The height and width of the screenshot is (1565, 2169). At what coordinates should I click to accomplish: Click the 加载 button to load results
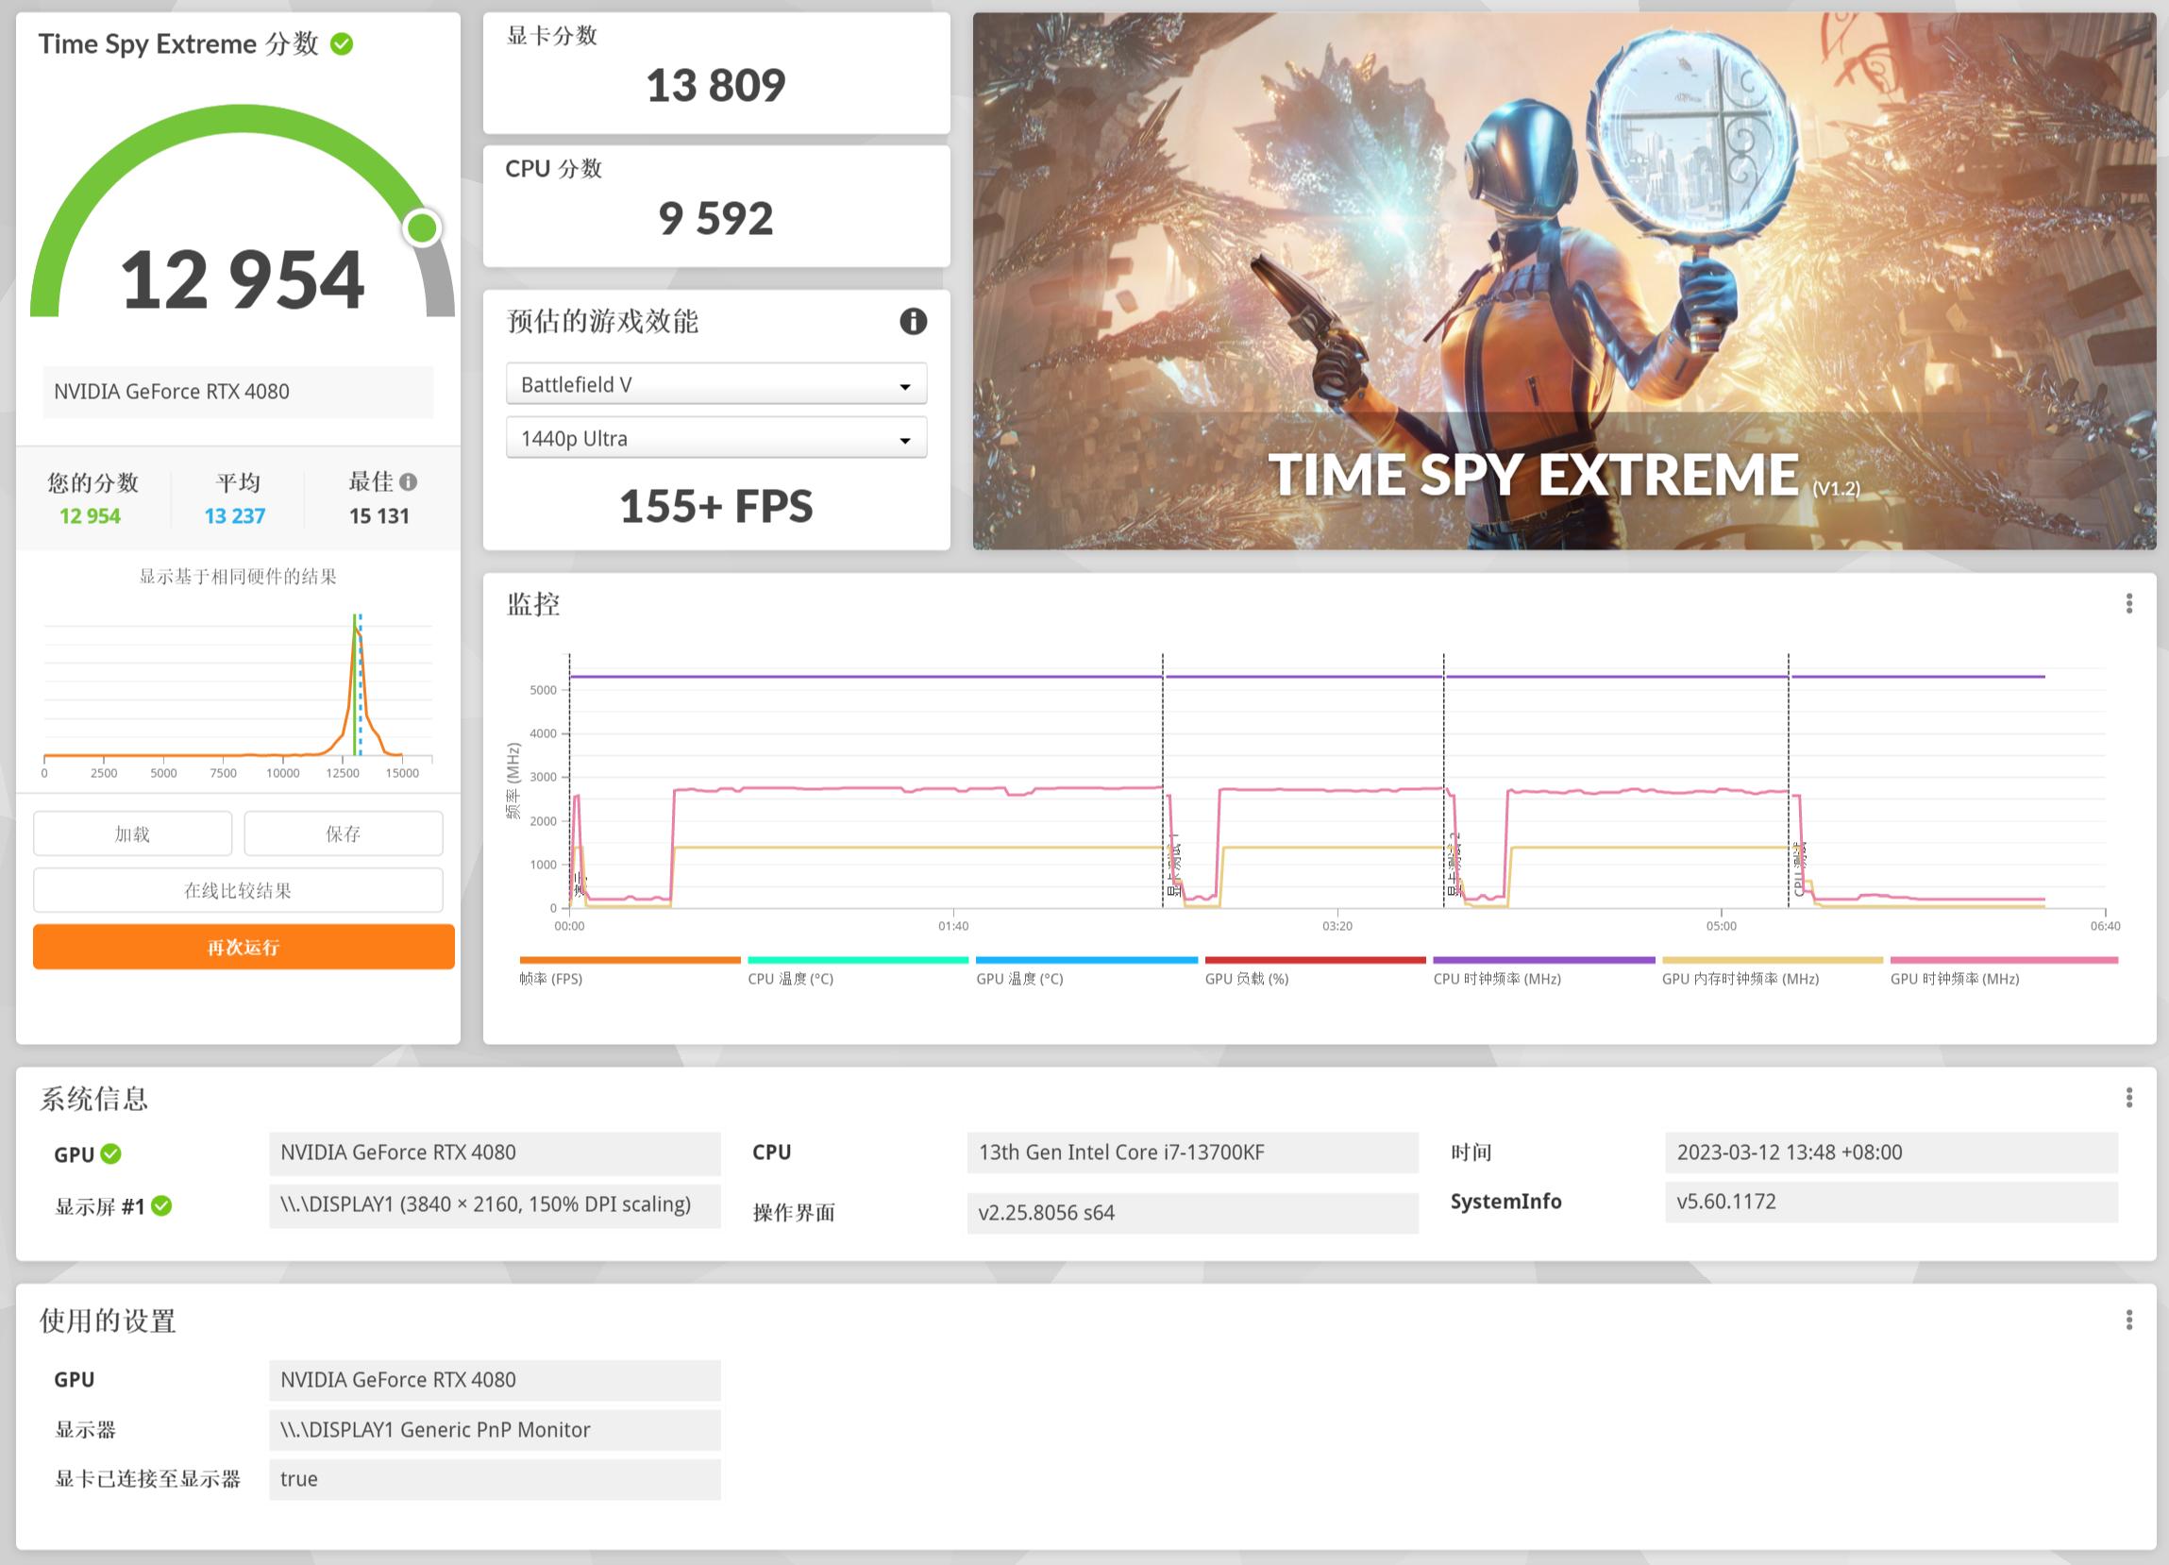pyautogui.click(x=132, y=833)
